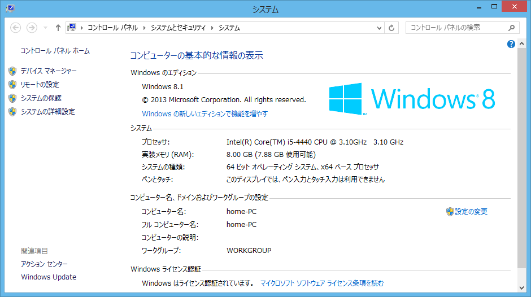Viewport: 531px width, 297px height.
Task: Click the Windows 8 logo image
Action: [412, 99]
